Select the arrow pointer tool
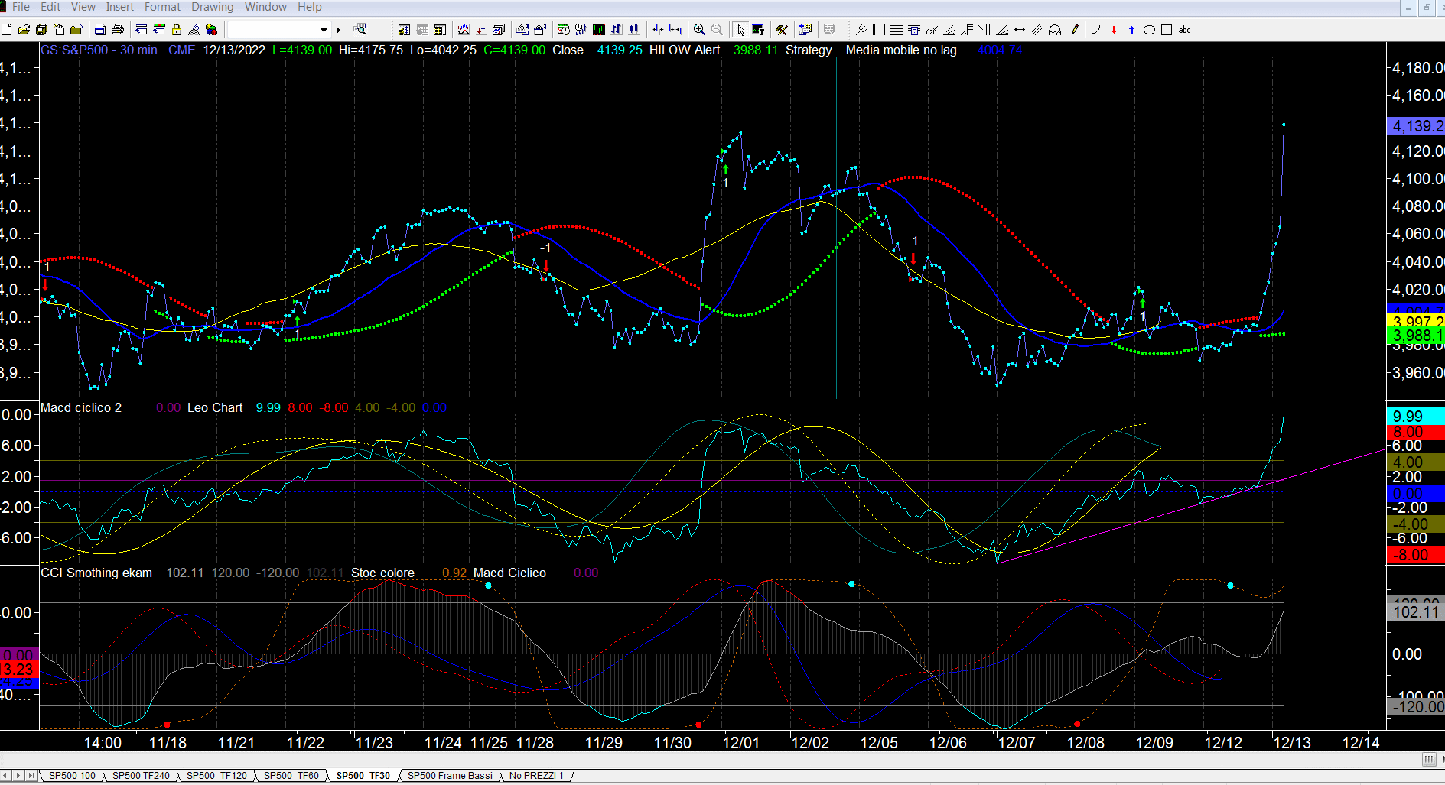This screenshot has height=785, width=1445. pyautogui.click(x=741, y=30)
